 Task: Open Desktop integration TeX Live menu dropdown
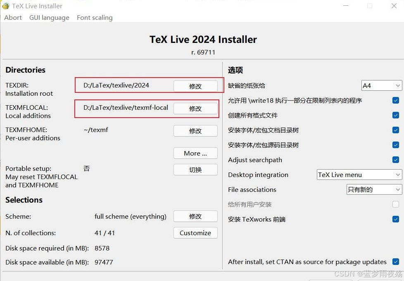pyautogui.click(x=359, y=175)
